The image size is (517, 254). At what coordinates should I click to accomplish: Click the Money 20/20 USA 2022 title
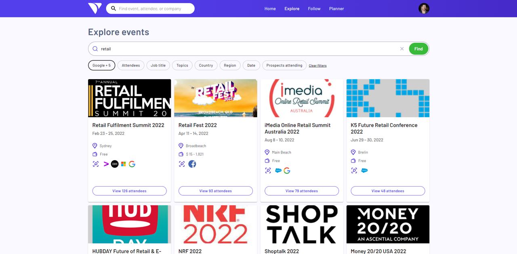(x=378, y=251)
